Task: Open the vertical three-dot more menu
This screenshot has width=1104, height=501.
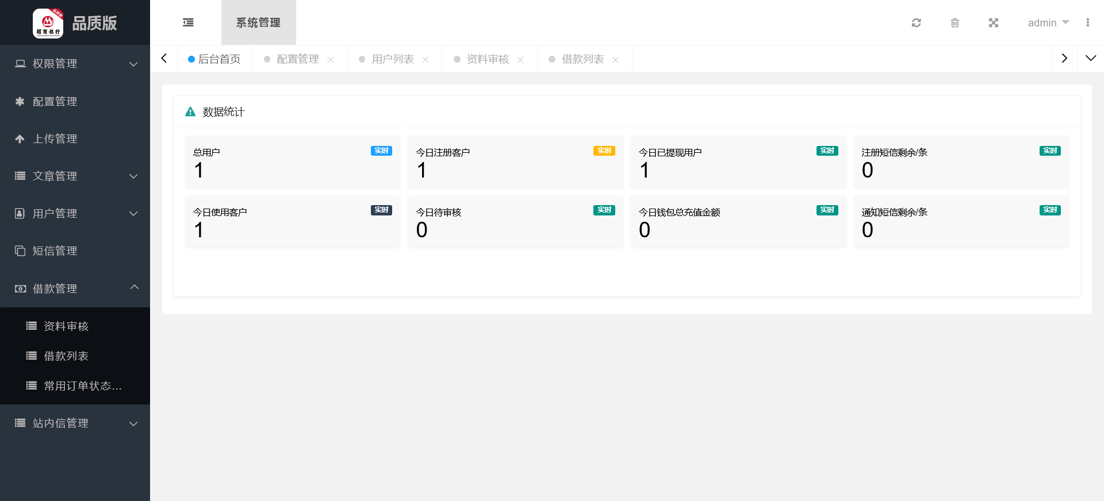Action: (1087, 23)
